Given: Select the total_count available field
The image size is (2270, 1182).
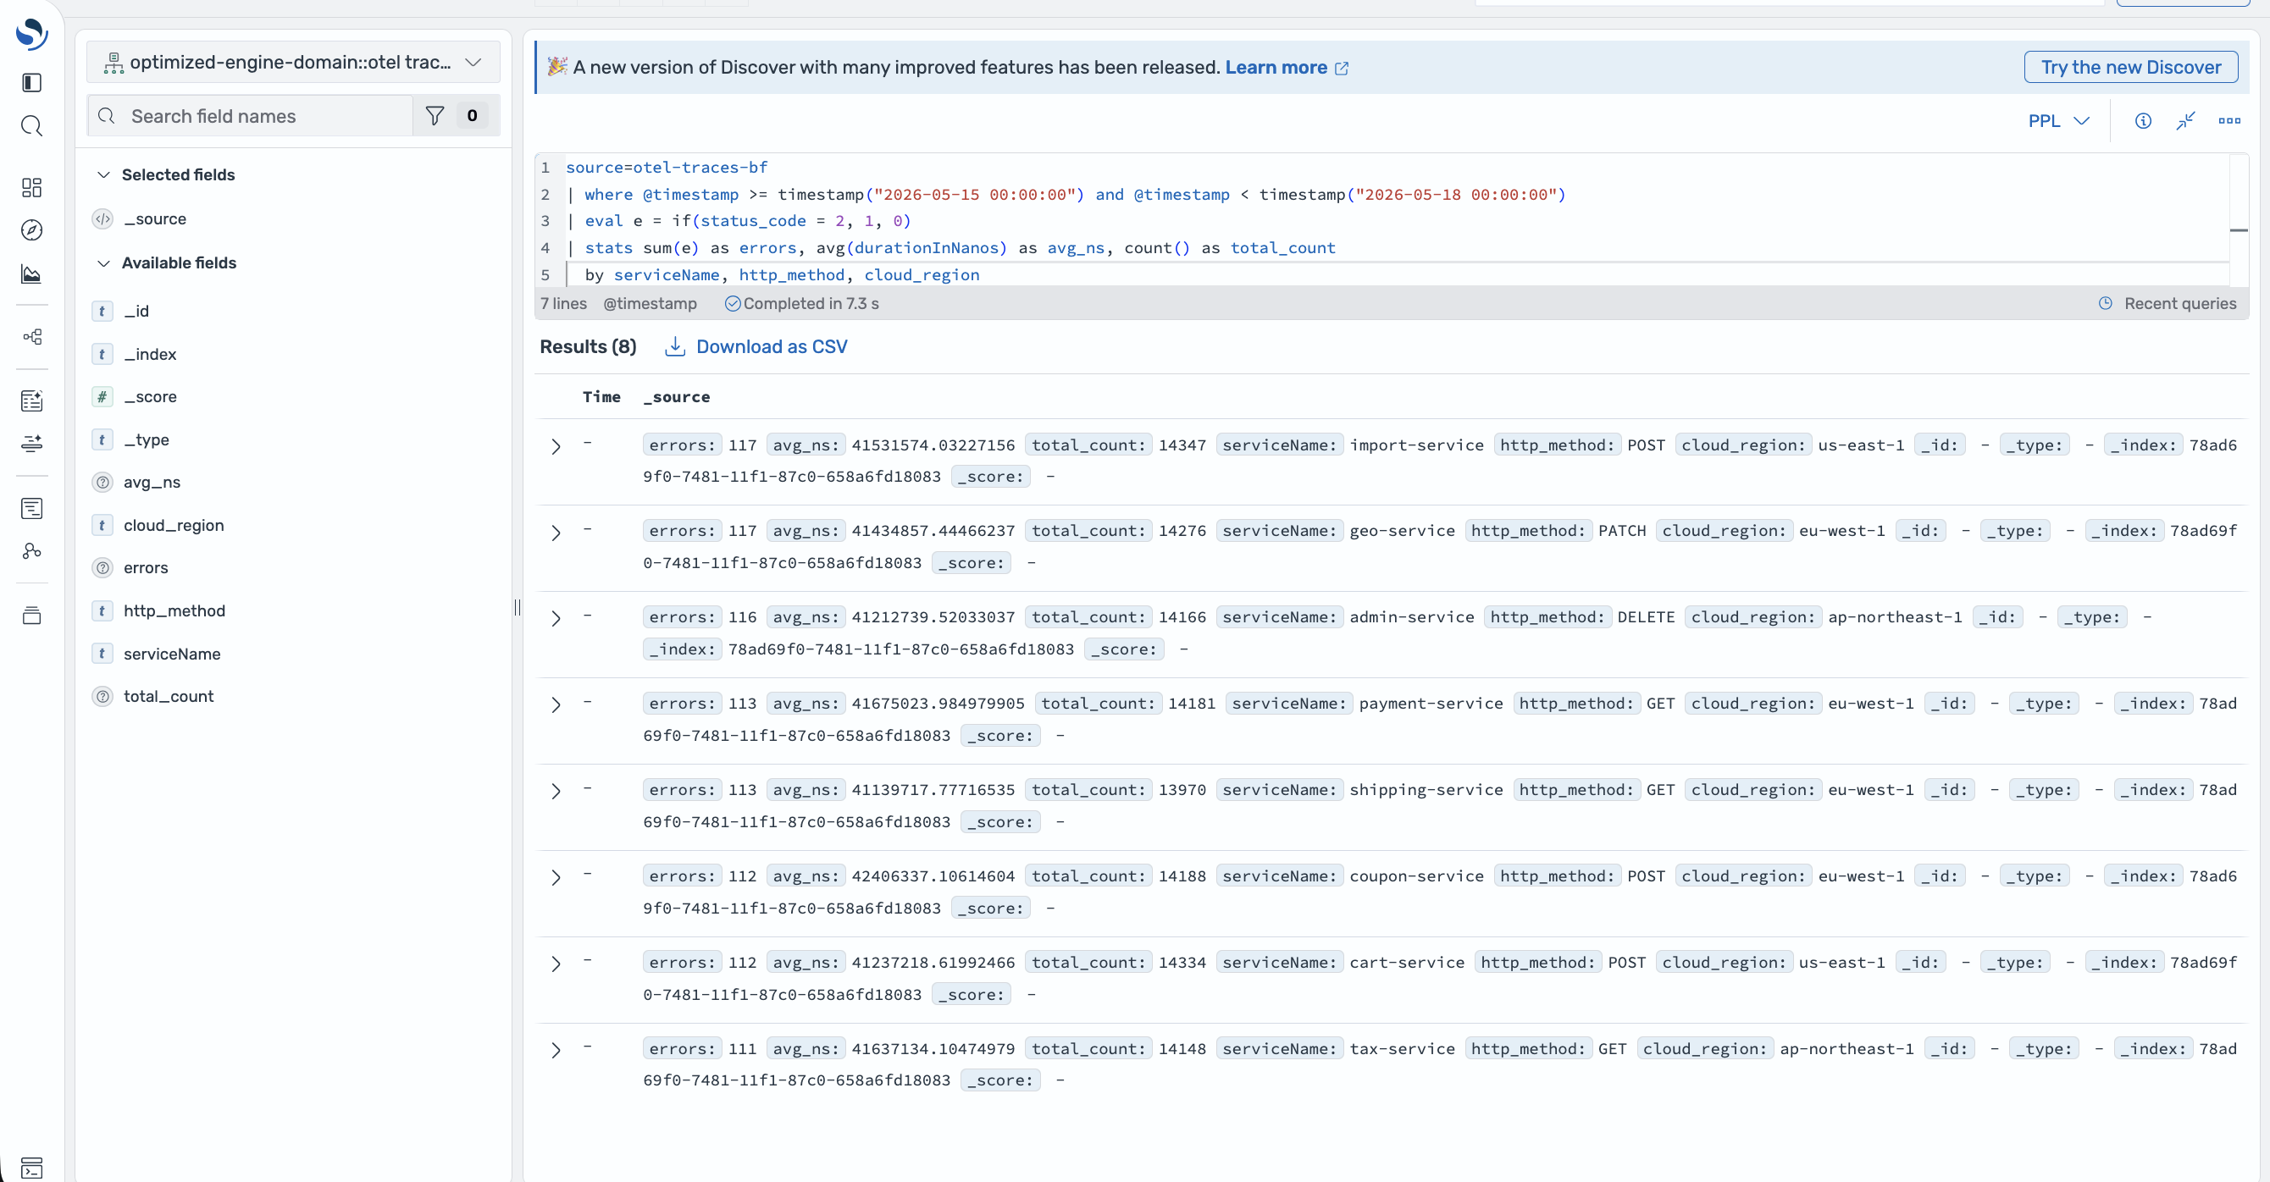Looking at the screenshot, I should point(169,696).
